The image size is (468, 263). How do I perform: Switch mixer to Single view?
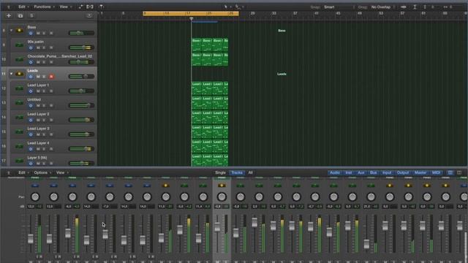click(221, 172)
